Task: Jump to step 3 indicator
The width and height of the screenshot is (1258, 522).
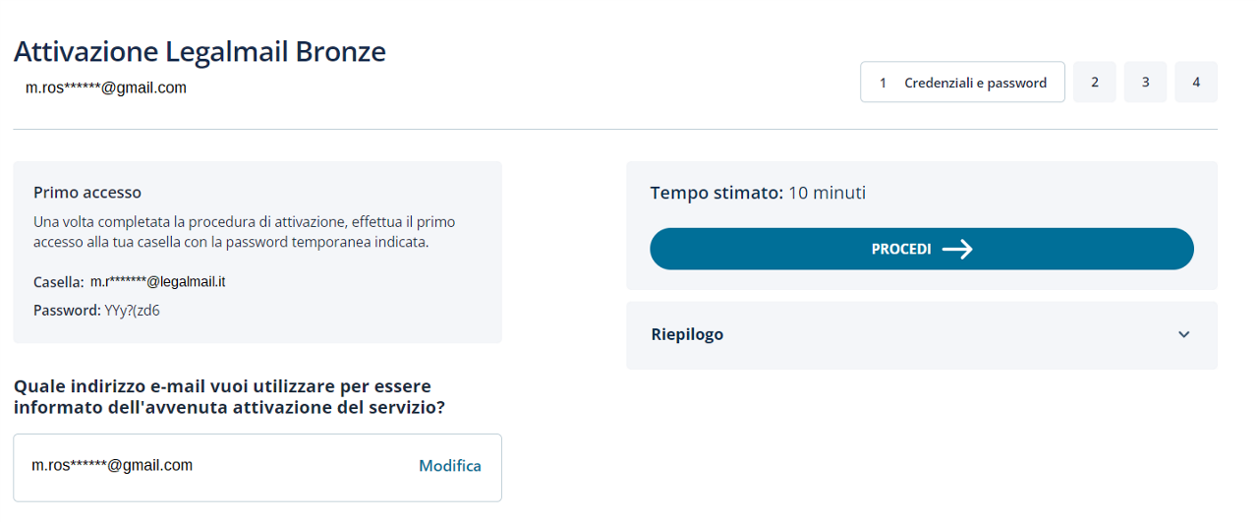Action: [x=1146, y=83]
